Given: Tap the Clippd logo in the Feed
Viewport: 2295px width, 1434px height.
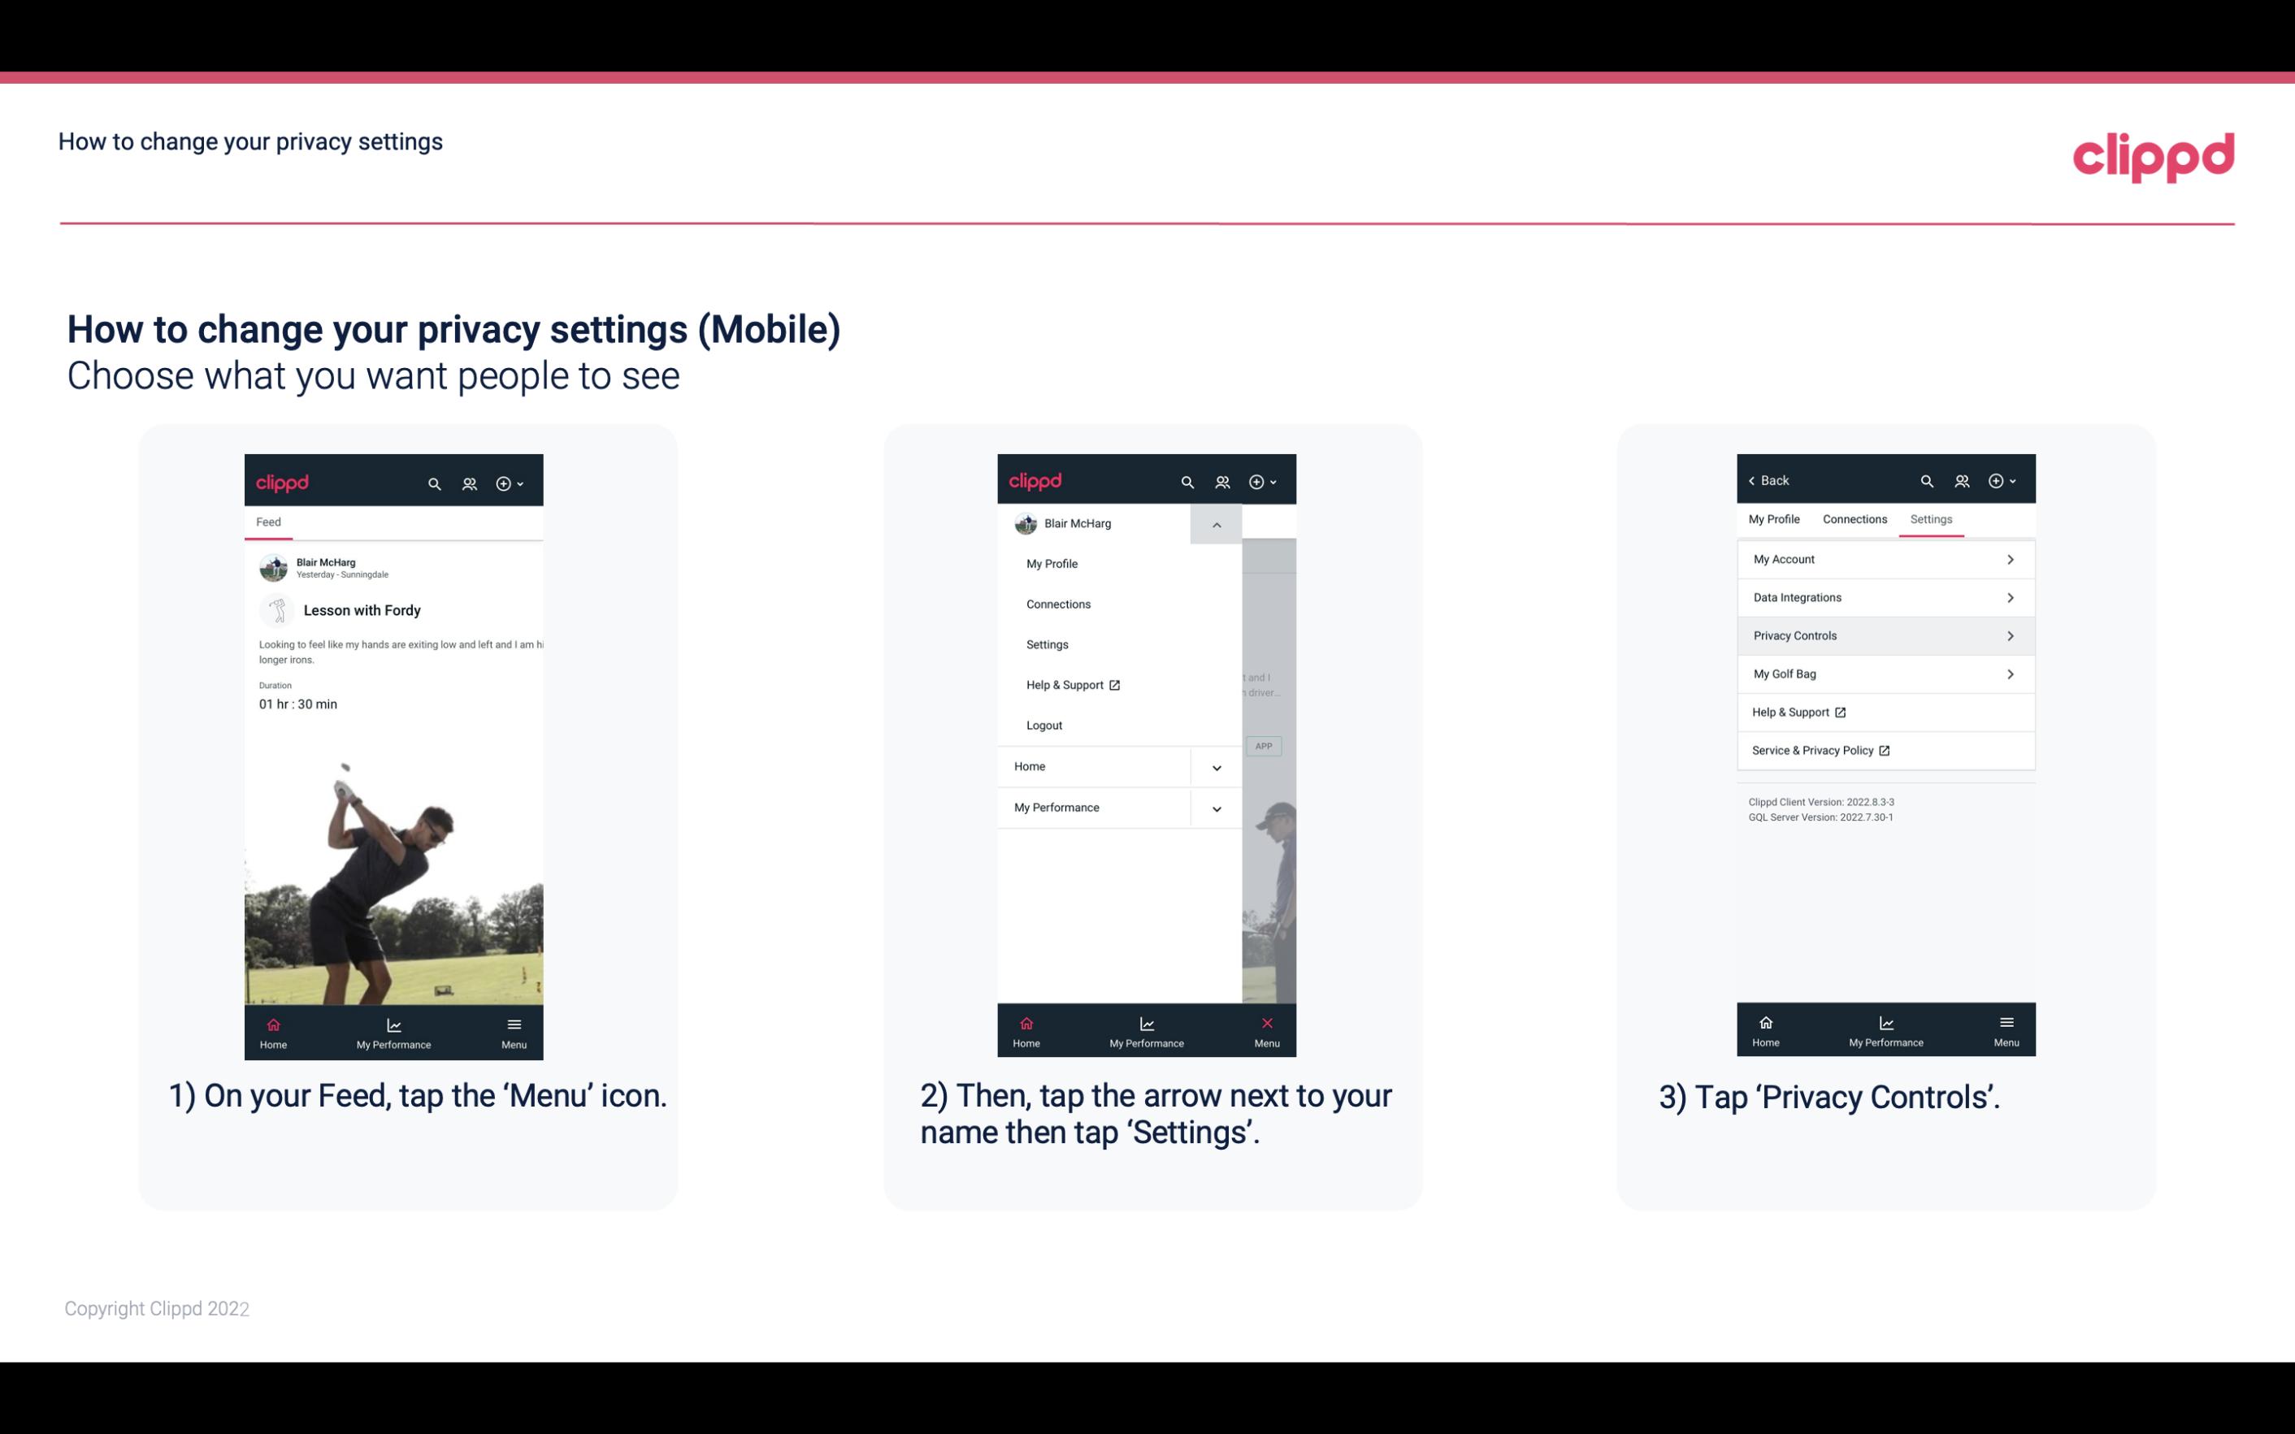Looking at the screenshot, I should tap(284, 483).
